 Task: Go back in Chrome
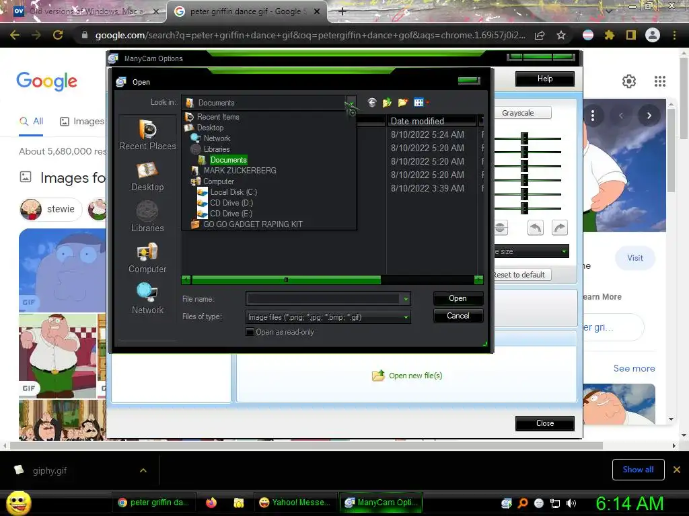(x=15, y=35)
